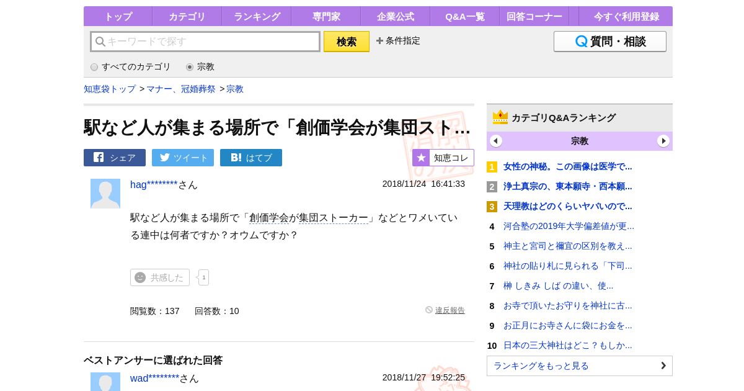The height and width of the screenshot is (391, 744).
Task: Click the questioner hag******** avatar
Action: (x=105, y=194)
